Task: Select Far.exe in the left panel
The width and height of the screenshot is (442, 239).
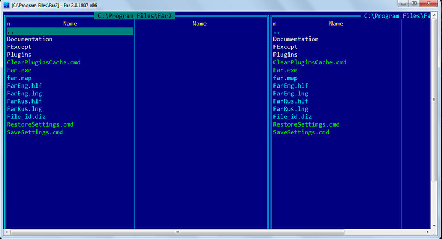Action: (19, 70)
